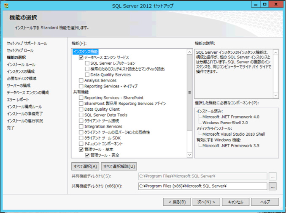Click the feature list scrollbar thumb
This screenshot has height=213, width=286.
[190, 93]
